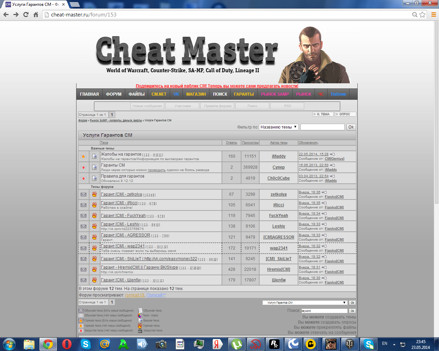Click flame icon in iRicci row

pos(94,205)
